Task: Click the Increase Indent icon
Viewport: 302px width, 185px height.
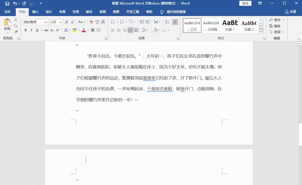Action: pyautogui.click(x=148, y=22)
